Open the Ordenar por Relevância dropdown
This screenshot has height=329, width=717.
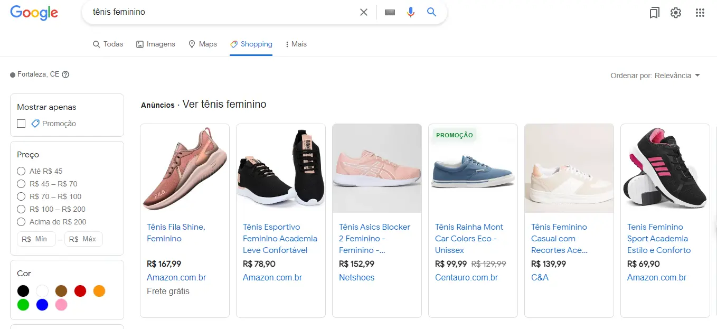[x=655, y=76]
